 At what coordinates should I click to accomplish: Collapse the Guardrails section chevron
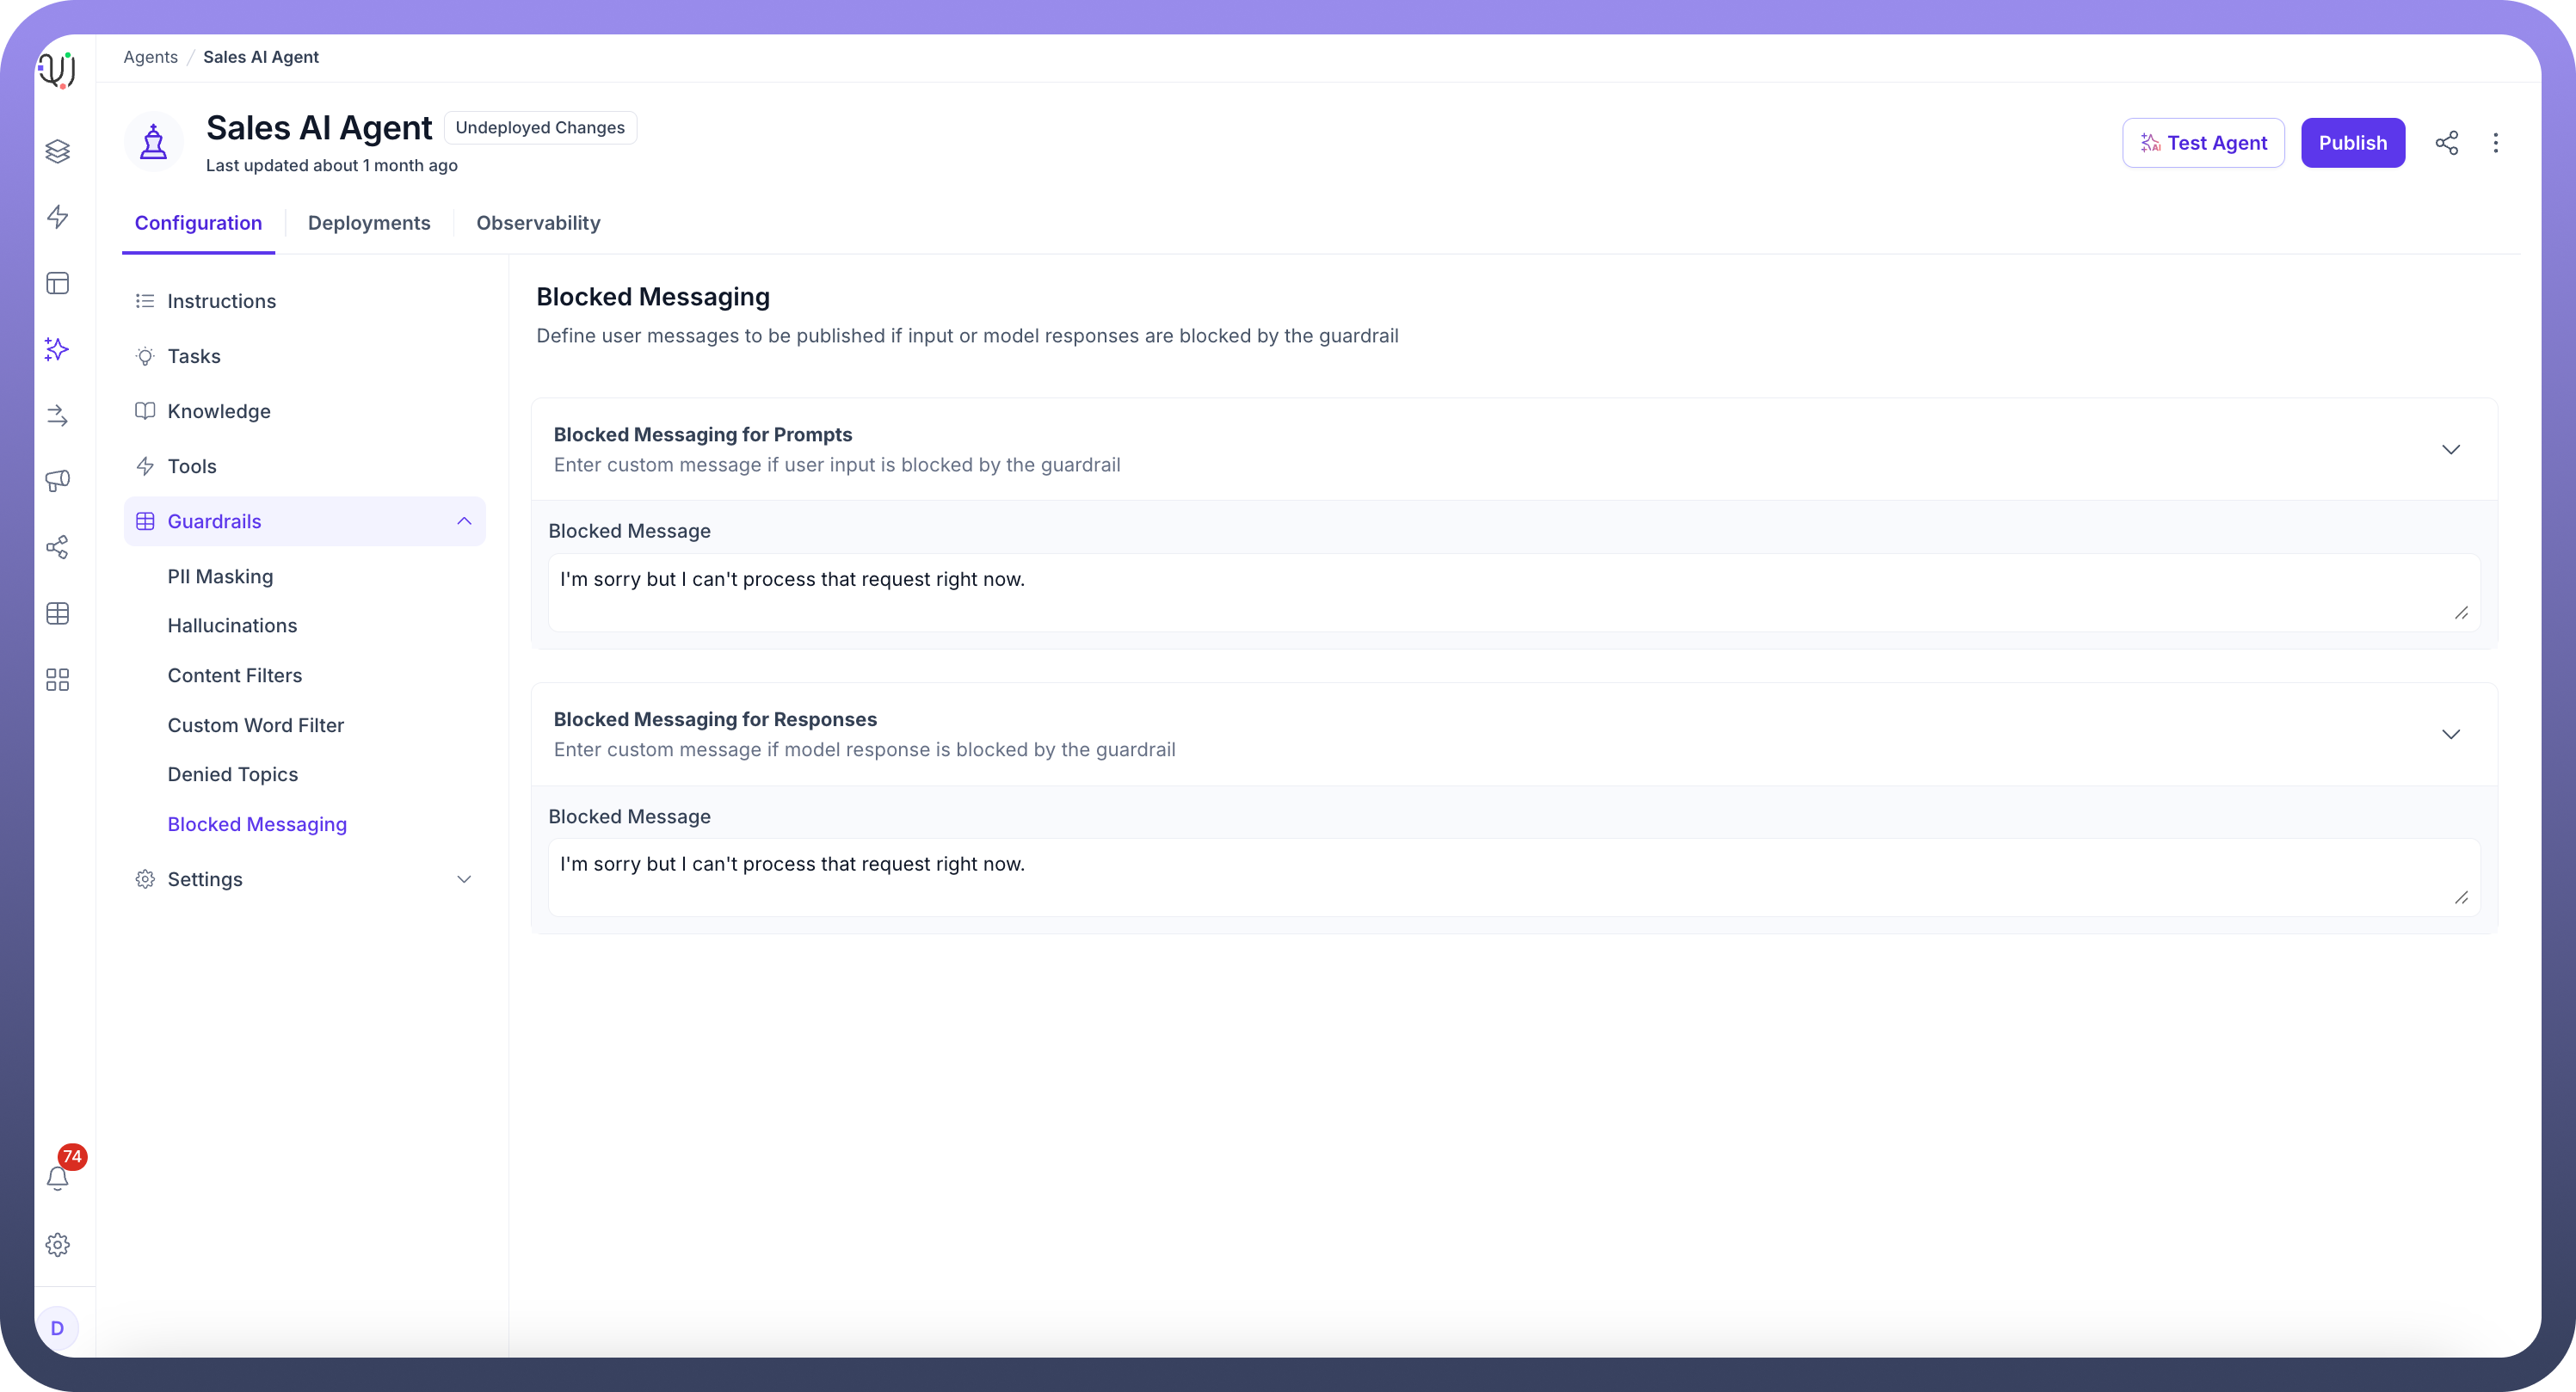[464, 521]
